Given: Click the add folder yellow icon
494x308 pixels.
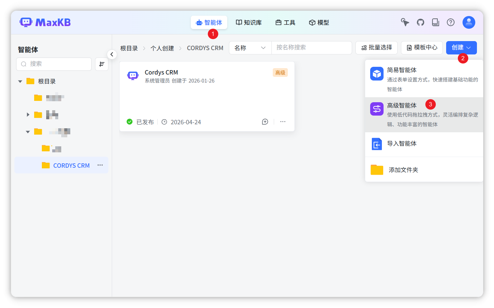Looking at the screenshot, I should pos(377,170).
